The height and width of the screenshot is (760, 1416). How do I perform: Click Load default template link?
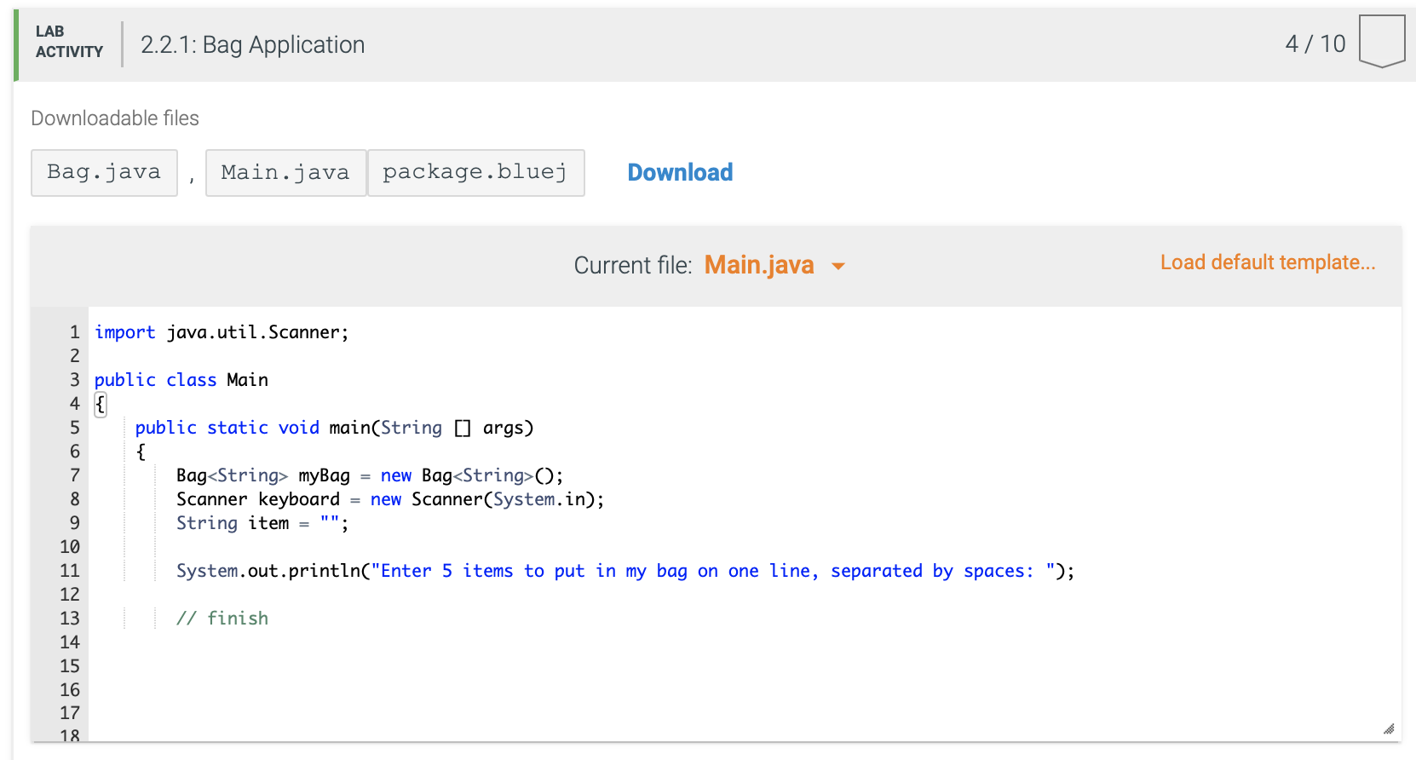(x=1267, y=262)
